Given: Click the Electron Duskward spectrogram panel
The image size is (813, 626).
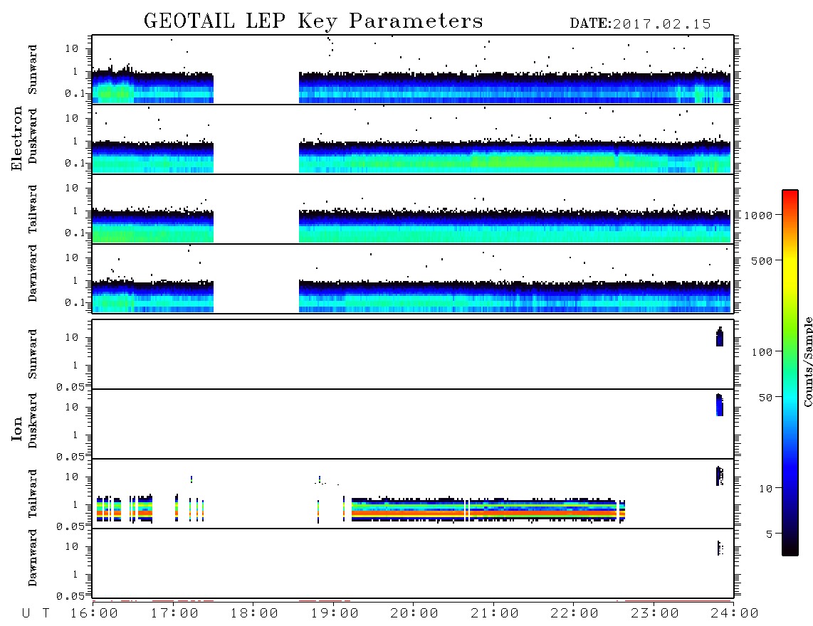Looking at the screenshot, I should (413, 139).
